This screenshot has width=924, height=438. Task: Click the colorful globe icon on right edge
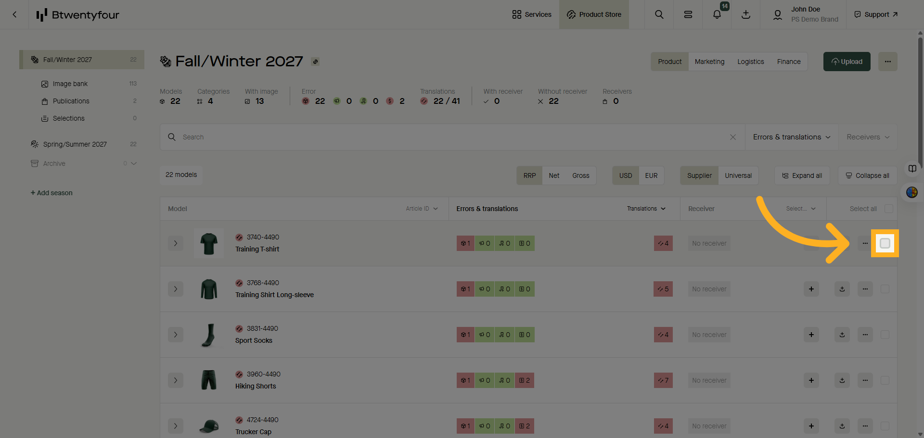point(912,192)
